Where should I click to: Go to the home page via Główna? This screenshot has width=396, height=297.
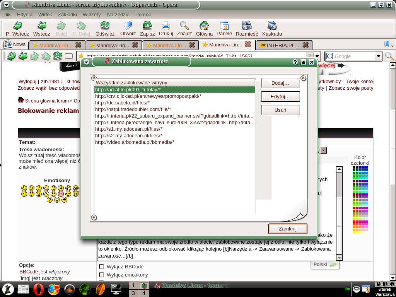point(204,26)
